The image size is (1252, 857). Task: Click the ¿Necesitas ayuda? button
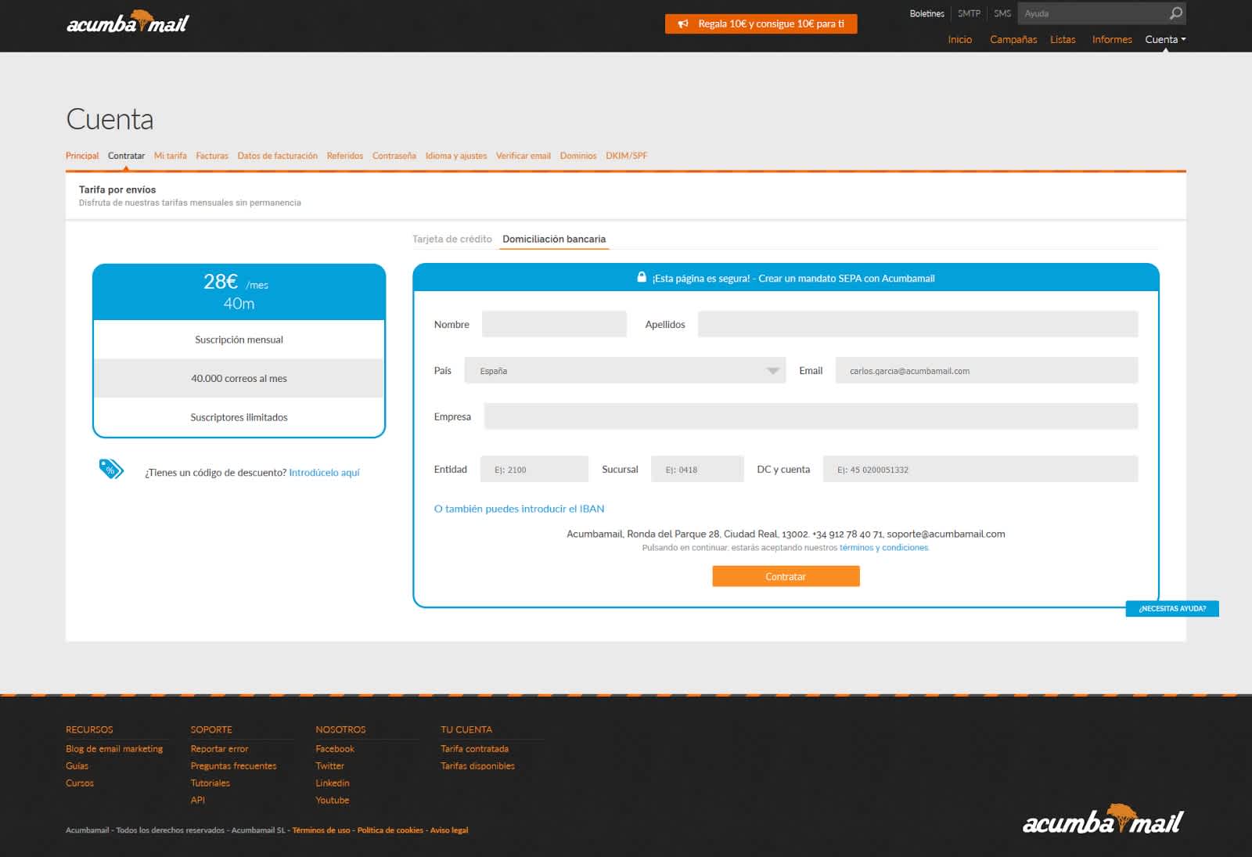click(1172, 608)
